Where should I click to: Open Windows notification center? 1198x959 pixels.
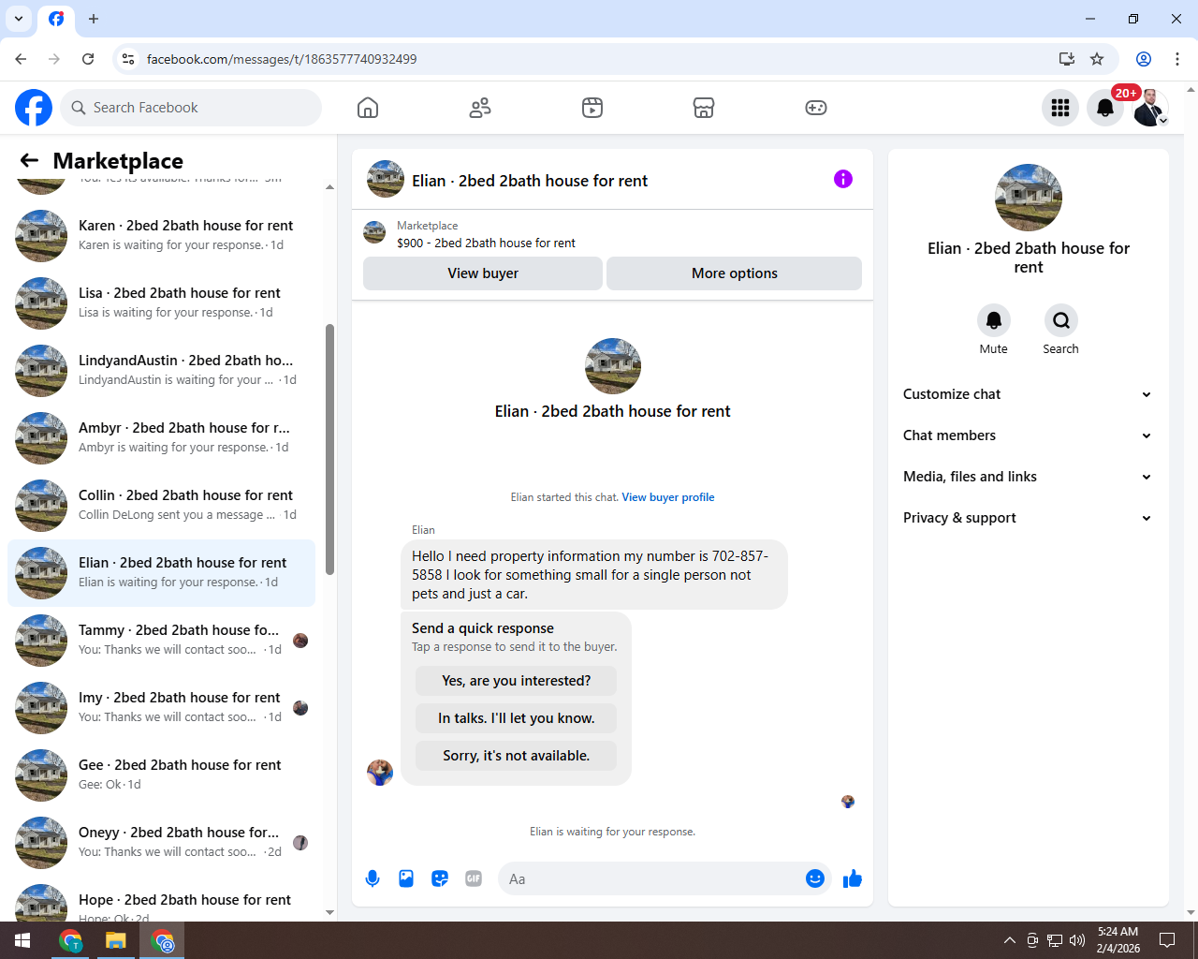click(1167, 940)
